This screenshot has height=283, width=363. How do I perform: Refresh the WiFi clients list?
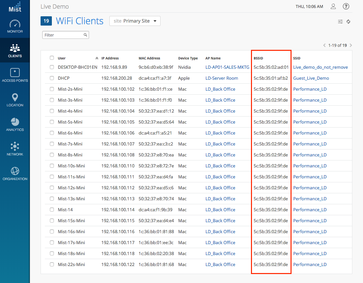(348, 22)
